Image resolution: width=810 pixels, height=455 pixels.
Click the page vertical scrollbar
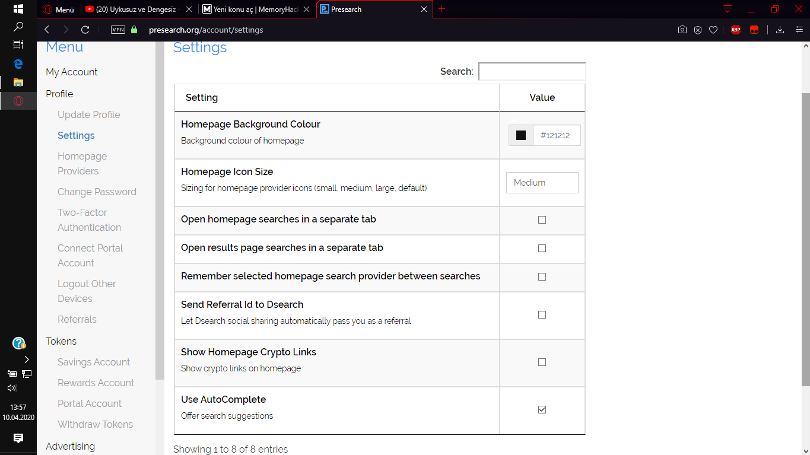805,240
